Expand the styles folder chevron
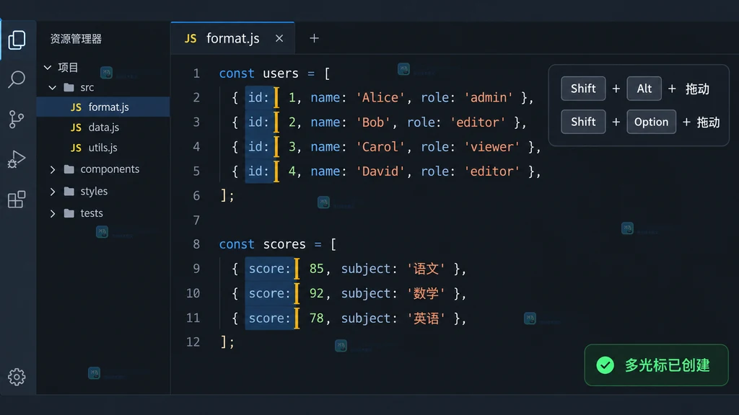 [52, 192]
